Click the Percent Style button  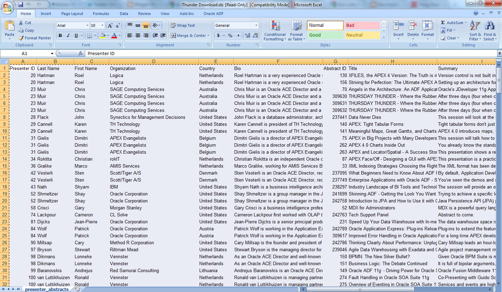click(x=230, y=36)
